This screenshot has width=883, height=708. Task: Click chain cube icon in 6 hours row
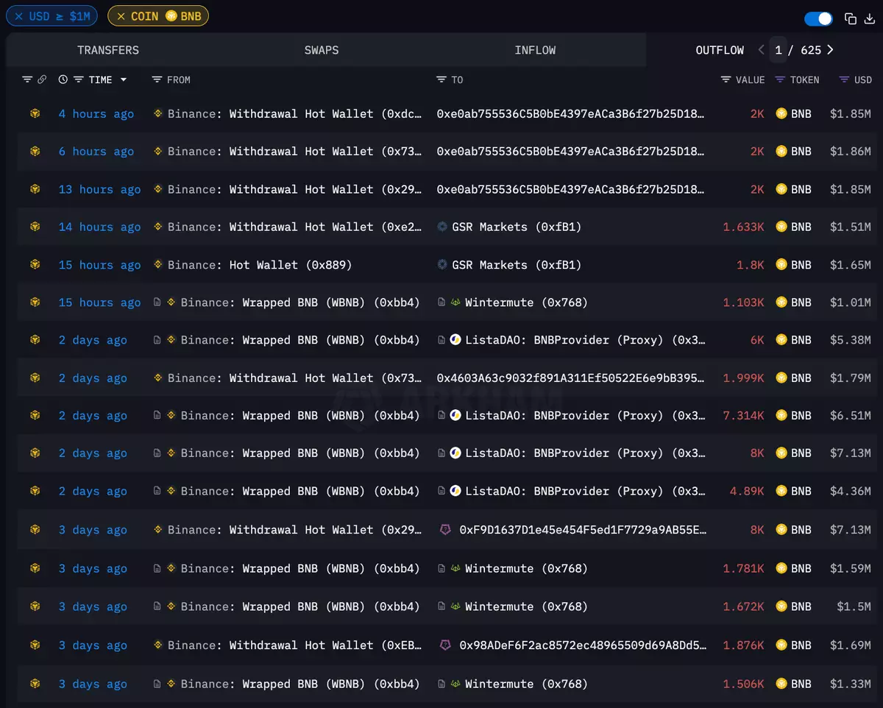(x=35, y=151)
